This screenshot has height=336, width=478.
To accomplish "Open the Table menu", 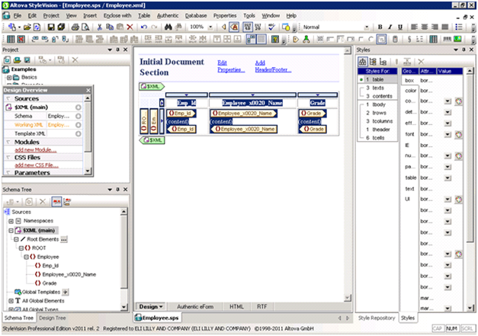I will [144, 15].
